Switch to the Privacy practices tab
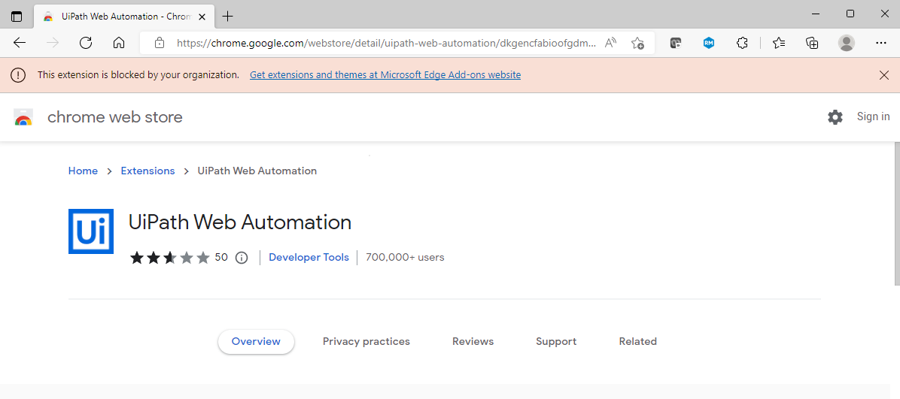The width and height of the screenshot is (900, 399). tap(366, 341)
